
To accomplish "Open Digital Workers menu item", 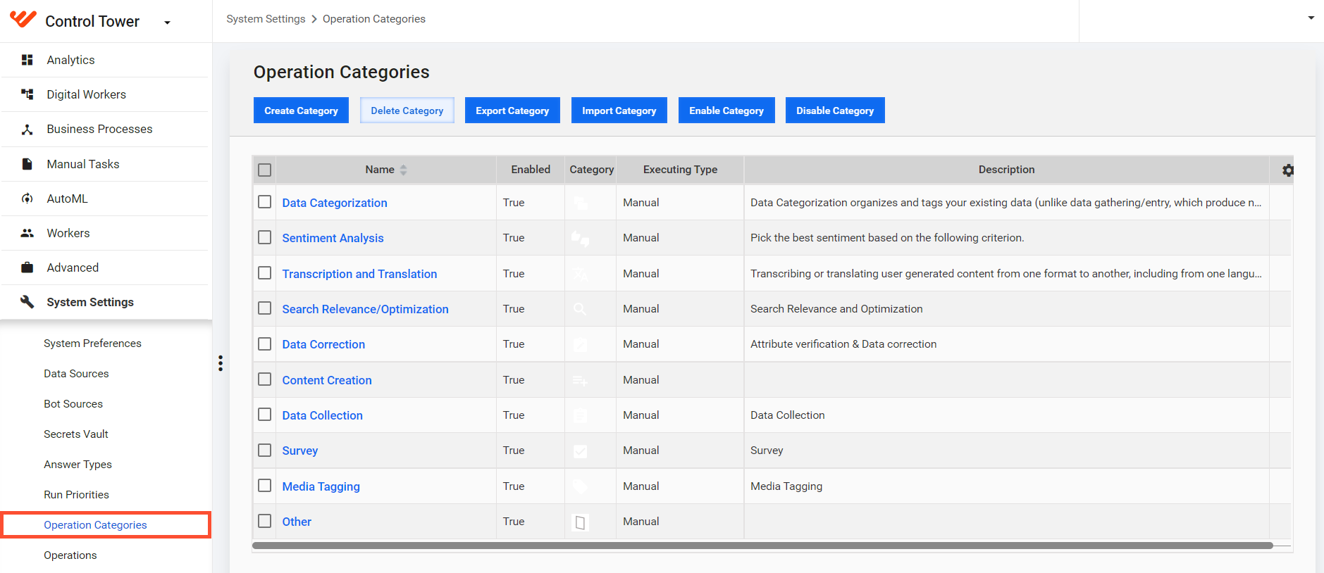I will tap(106, 94).
